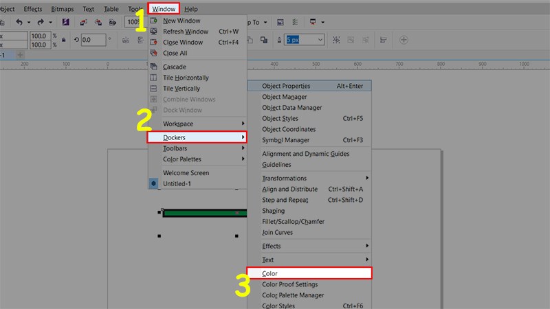The image size is (550, 309).
Task: Select Color Palette Manager
Action: click(309, 295)
